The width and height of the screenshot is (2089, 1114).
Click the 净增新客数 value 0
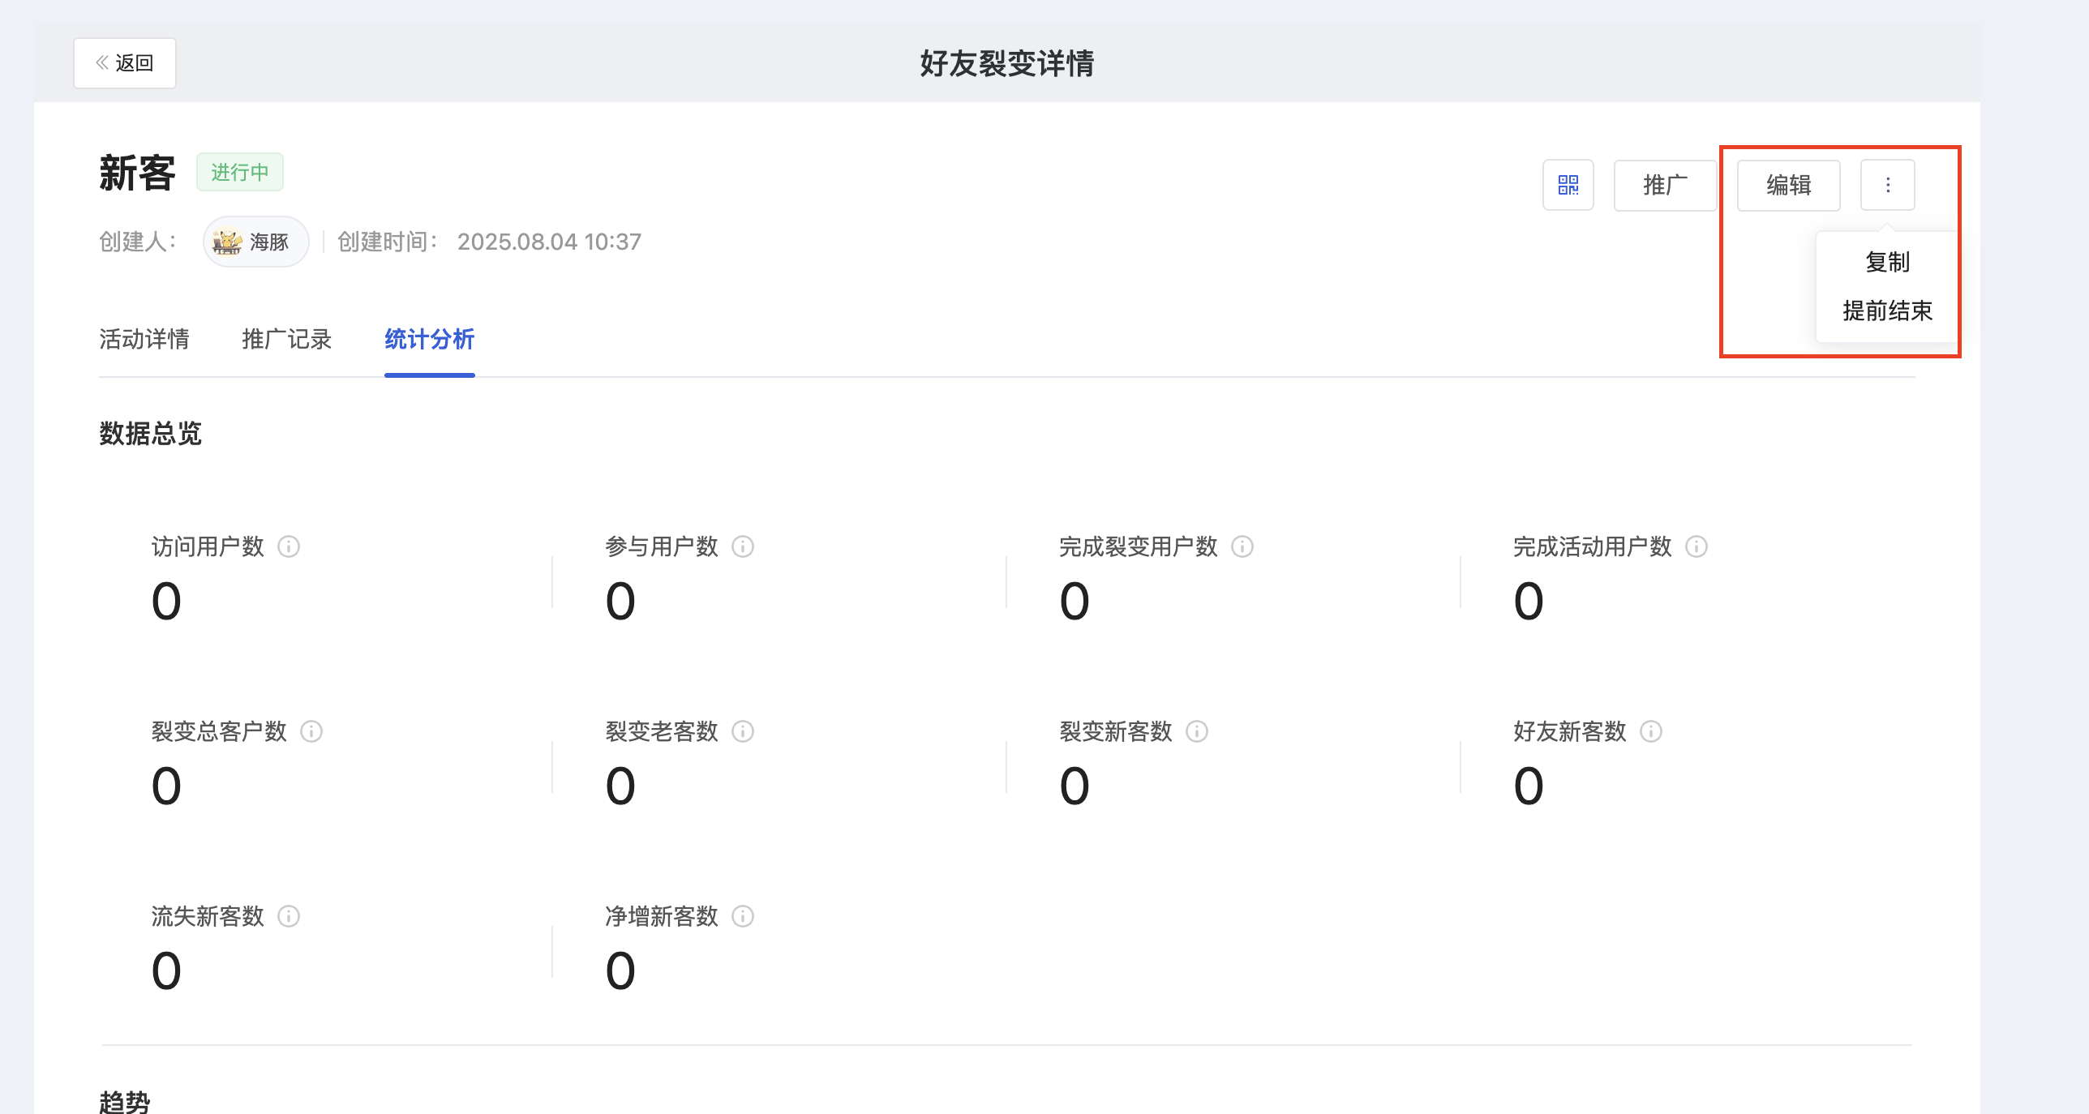tap(620, 971)
